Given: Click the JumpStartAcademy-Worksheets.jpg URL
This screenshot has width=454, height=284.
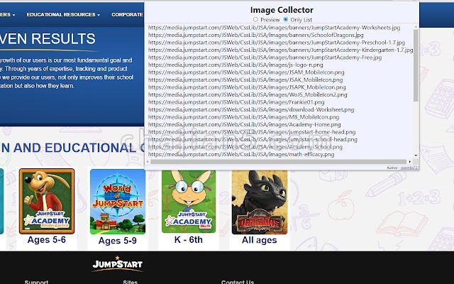Looking at the screenshot, I should click(x=274, y=28).
